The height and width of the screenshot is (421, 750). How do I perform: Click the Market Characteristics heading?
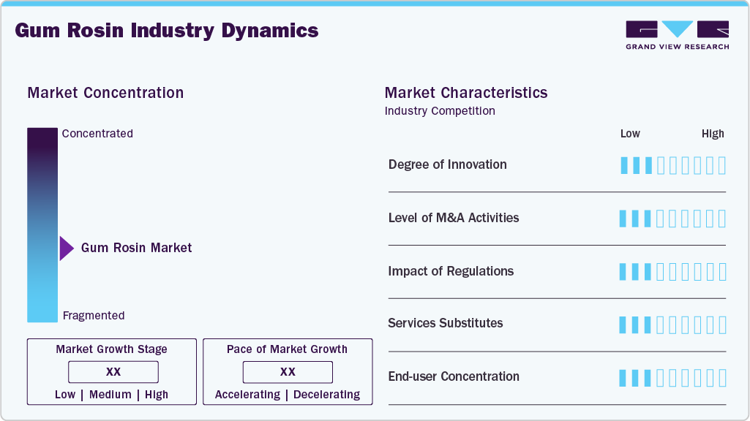point(466,93)
